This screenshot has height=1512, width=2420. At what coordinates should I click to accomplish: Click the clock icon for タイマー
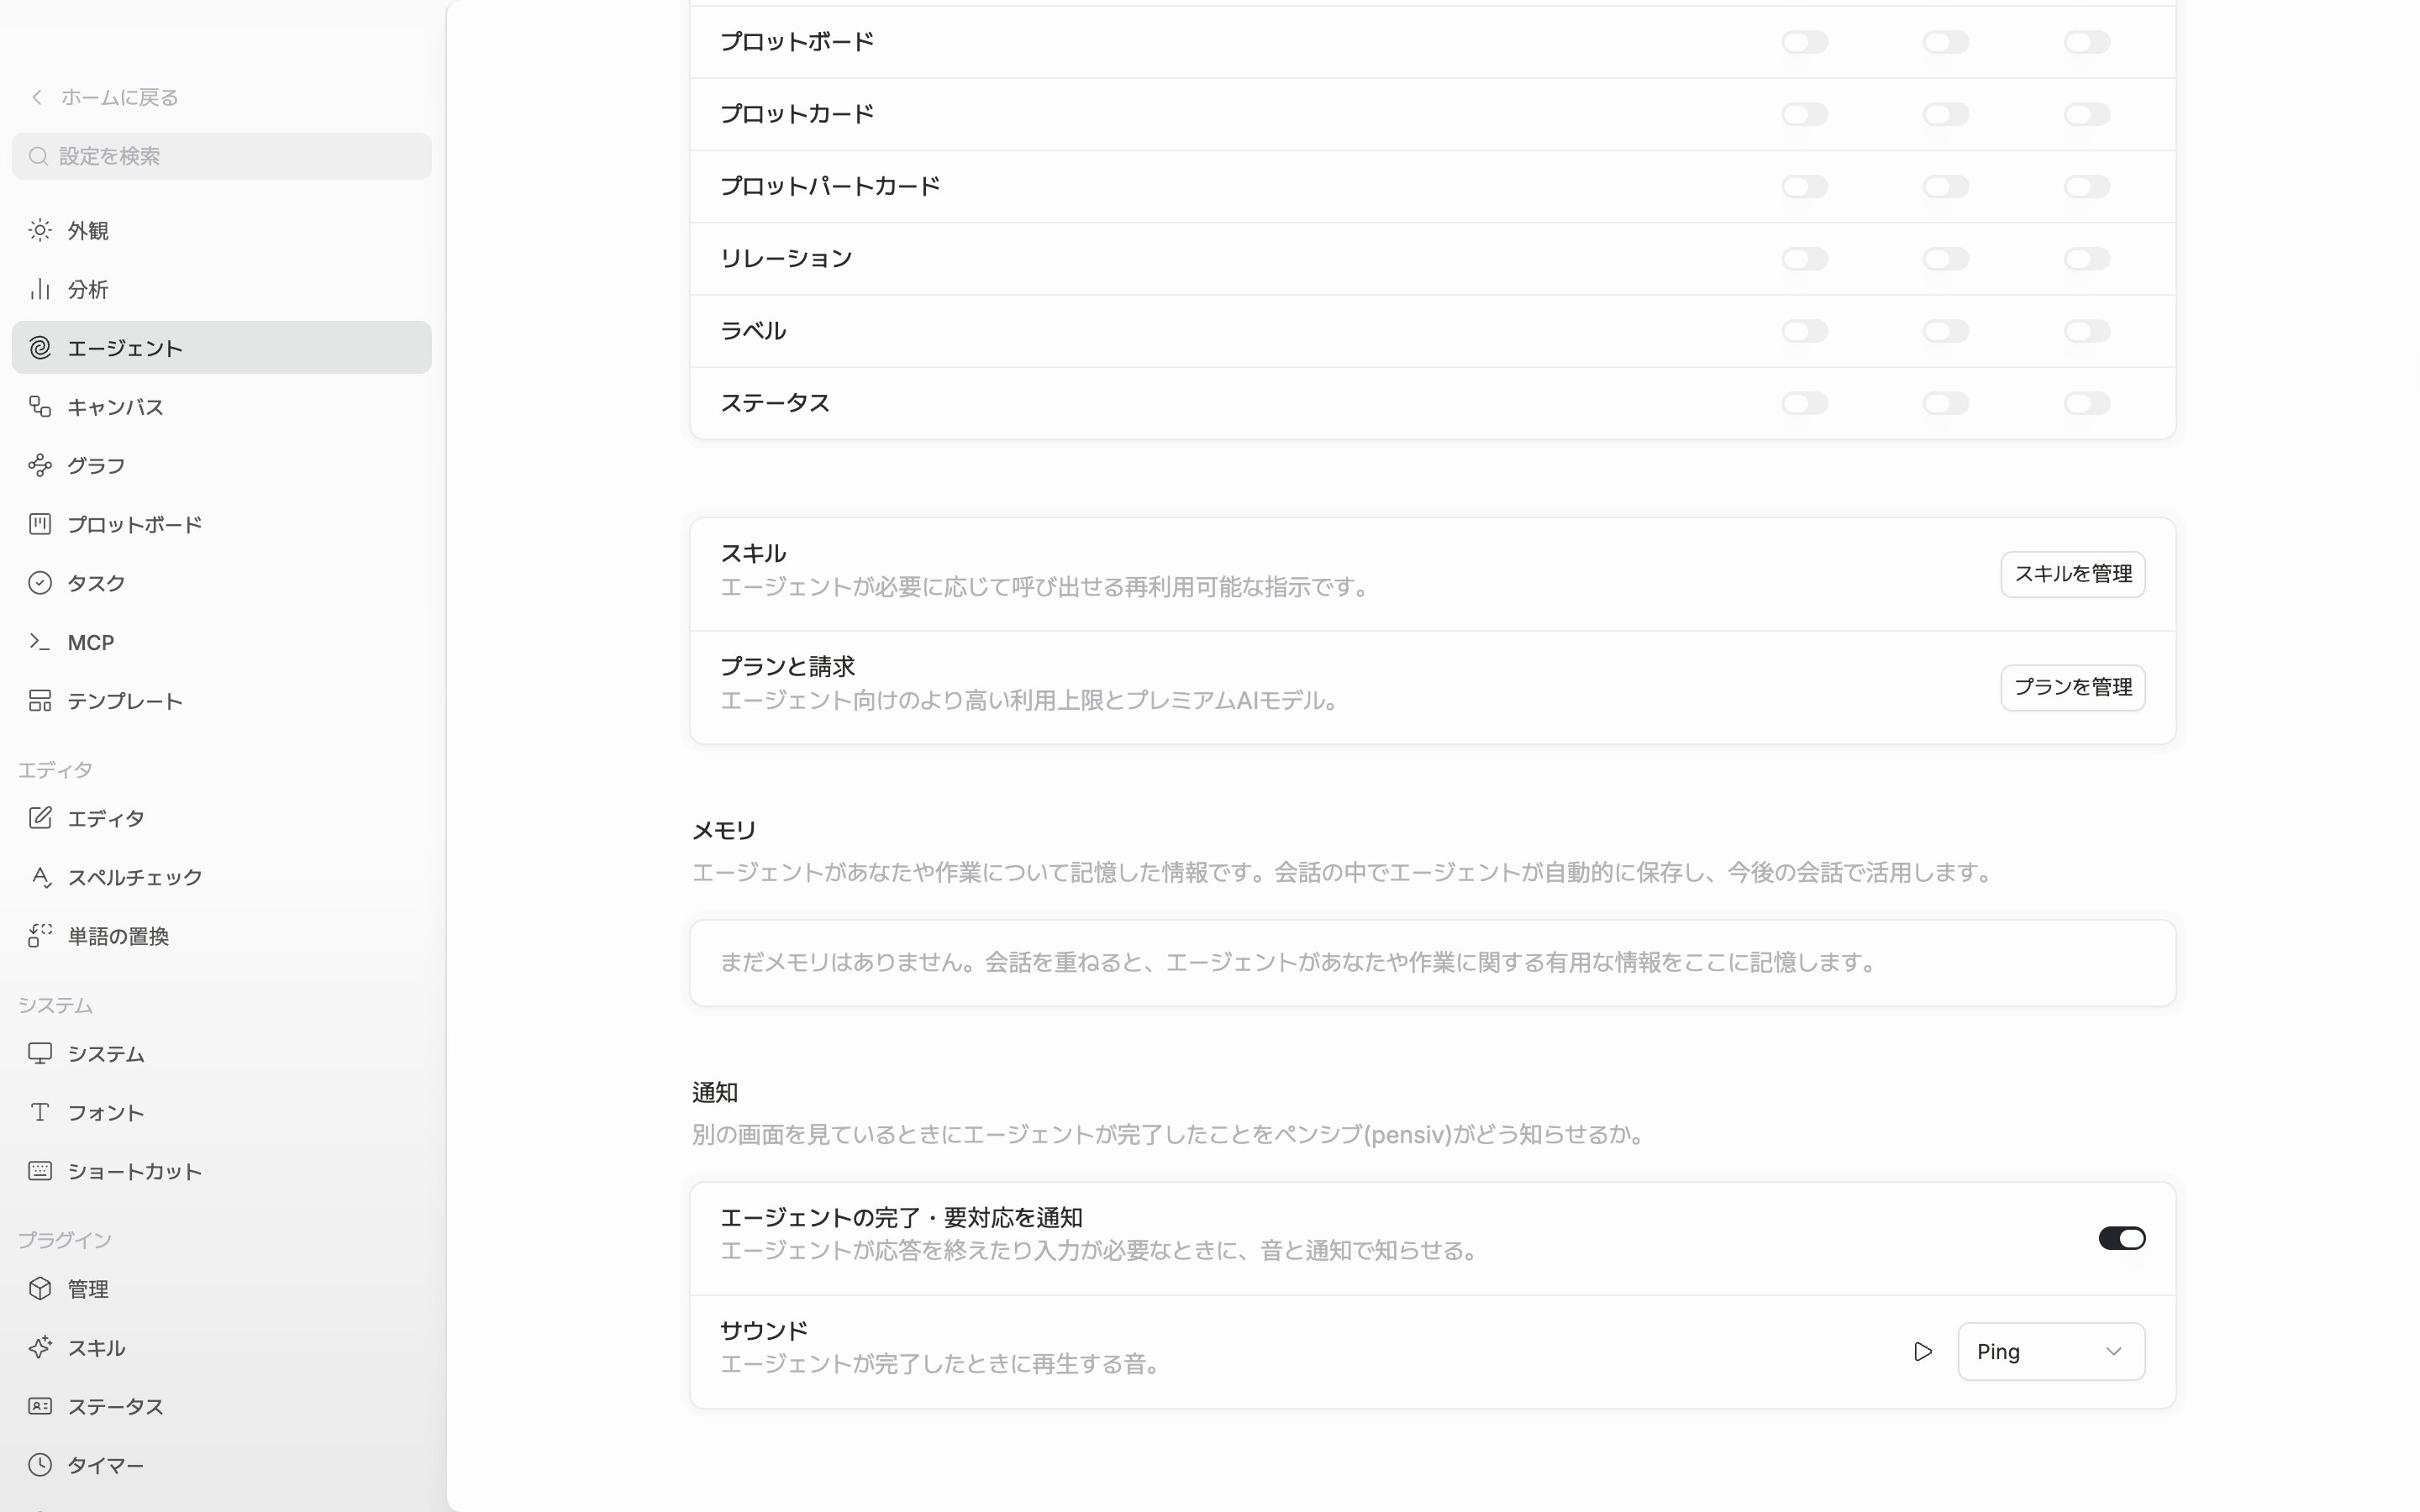40,1465
